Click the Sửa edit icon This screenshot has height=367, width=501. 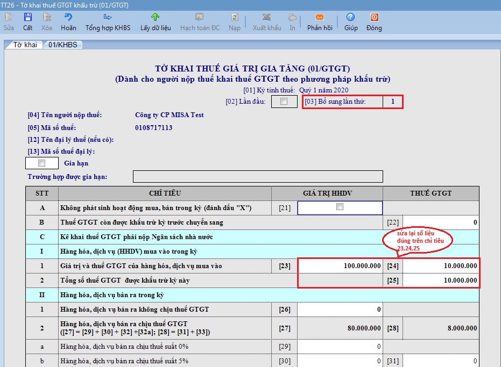tap(9, 17)
